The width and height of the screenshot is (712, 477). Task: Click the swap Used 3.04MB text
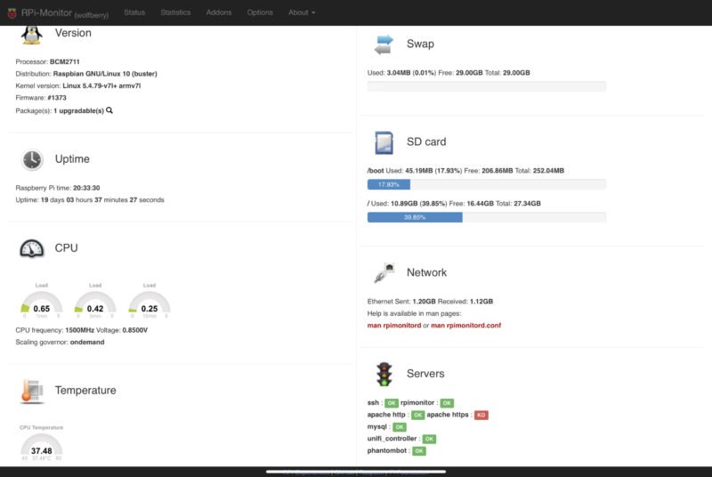[401, 73]
